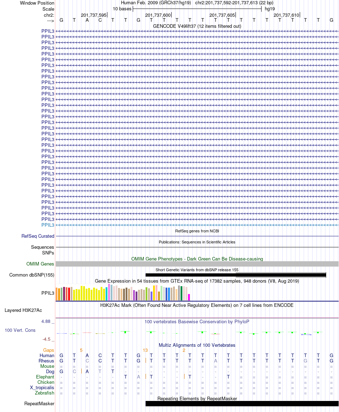
Task: Click the Scale track label
Action: 49,9
